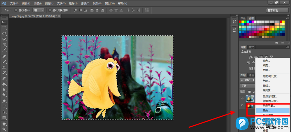Open the 窗口(W) menu
291x132 pixels.
tap(110, 3)
